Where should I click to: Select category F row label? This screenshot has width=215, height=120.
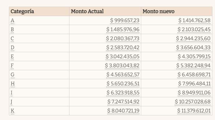(x=12, y=66)
